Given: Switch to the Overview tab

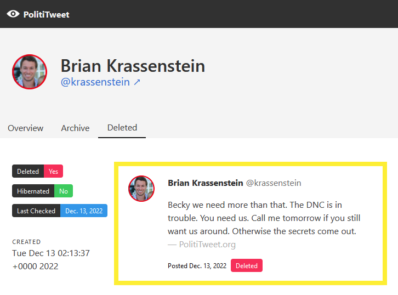Looking at the screenshot, I should (25, 128).
